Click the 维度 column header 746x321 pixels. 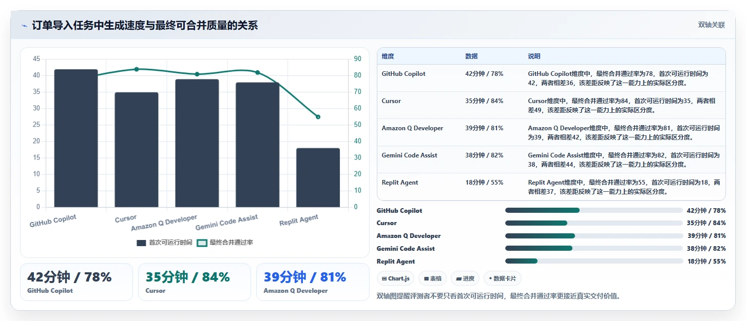(x=388, y=56)
